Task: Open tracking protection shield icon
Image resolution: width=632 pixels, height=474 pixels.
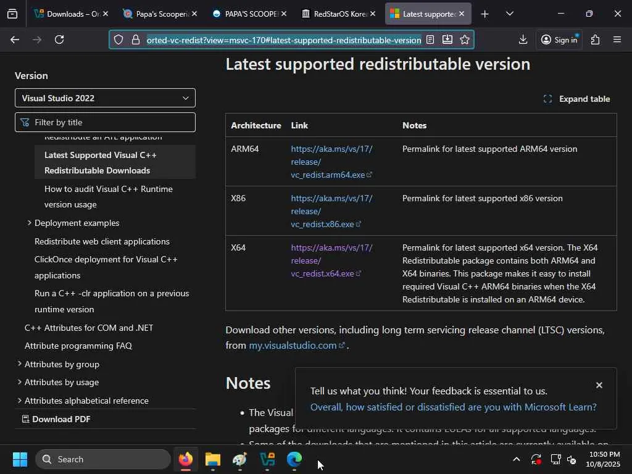Action: [118, 39]
